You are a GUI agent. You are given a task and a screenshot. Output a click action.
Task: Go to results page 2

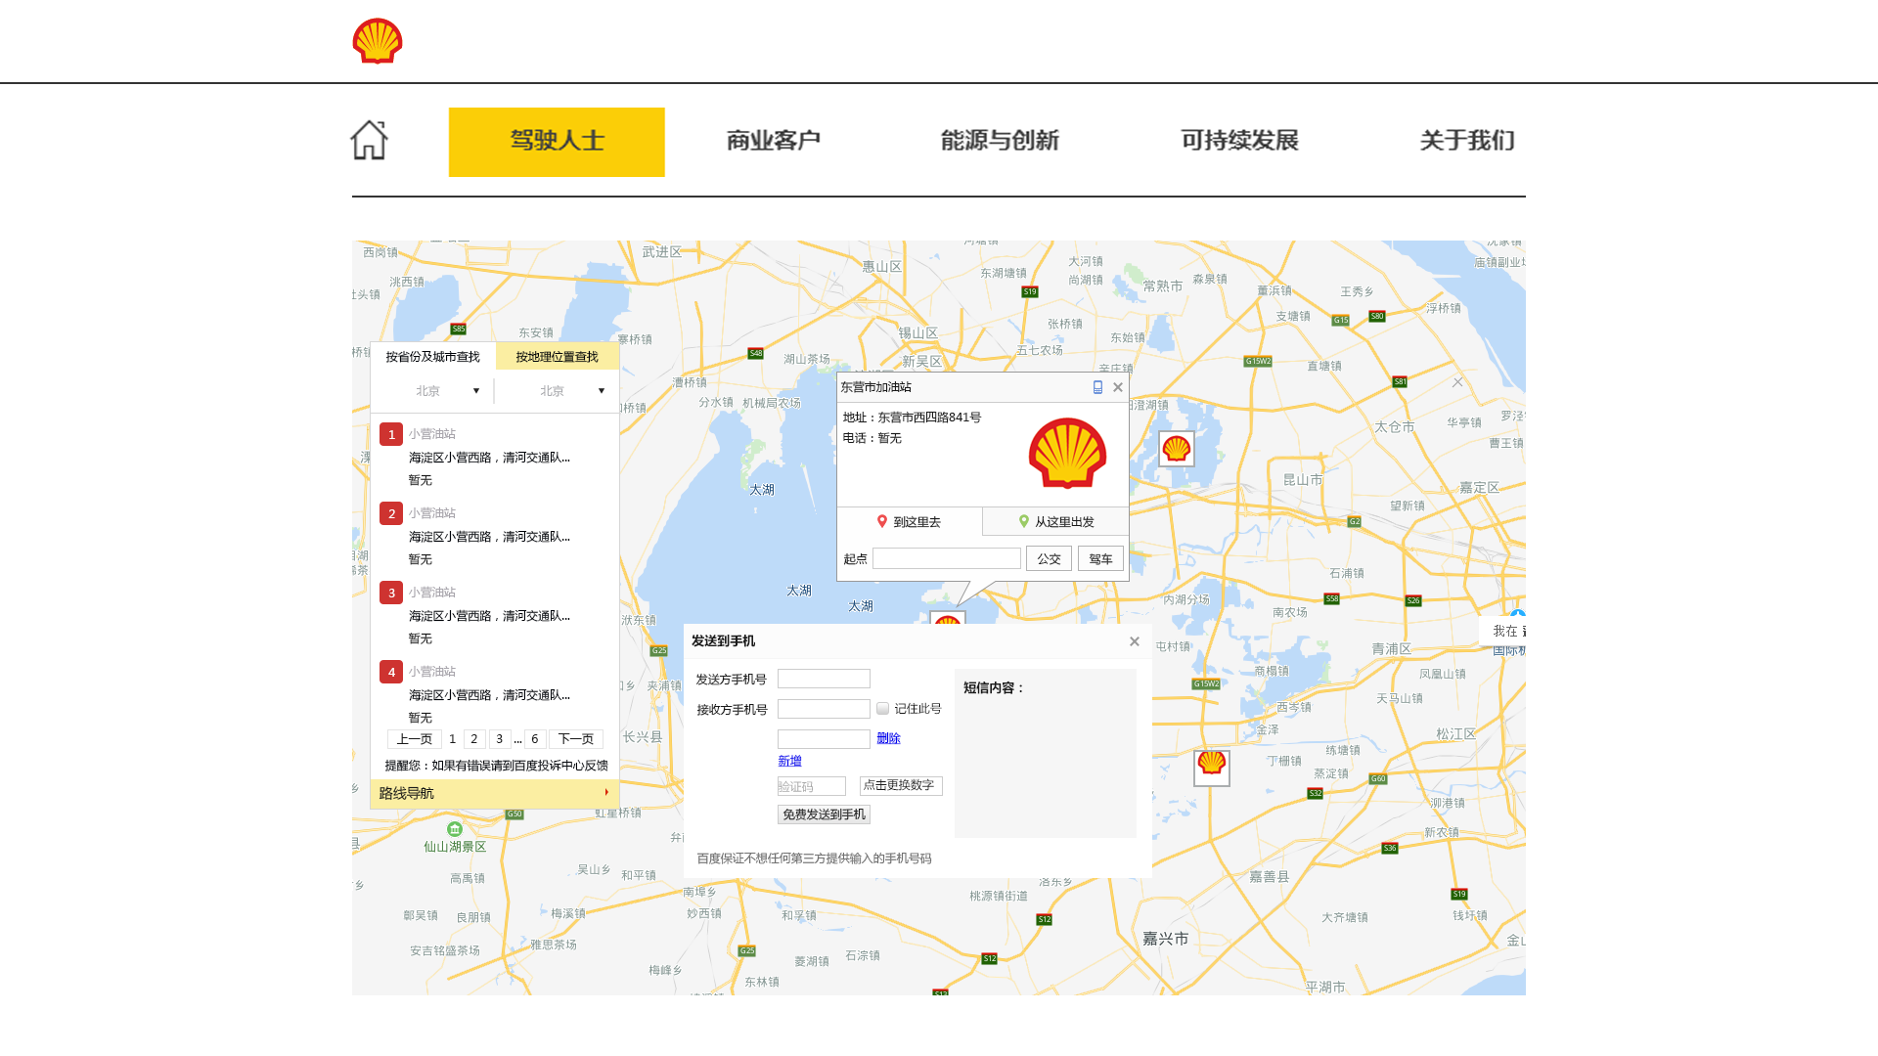474,739
